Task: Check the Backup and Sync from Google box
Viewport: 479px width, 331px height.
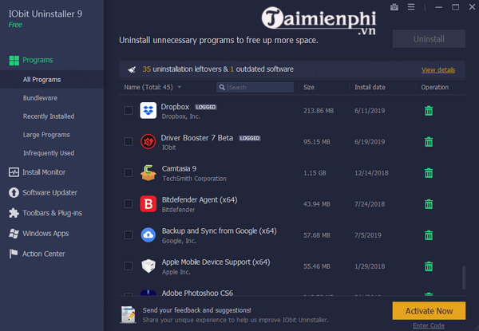Action: (129, 234)
